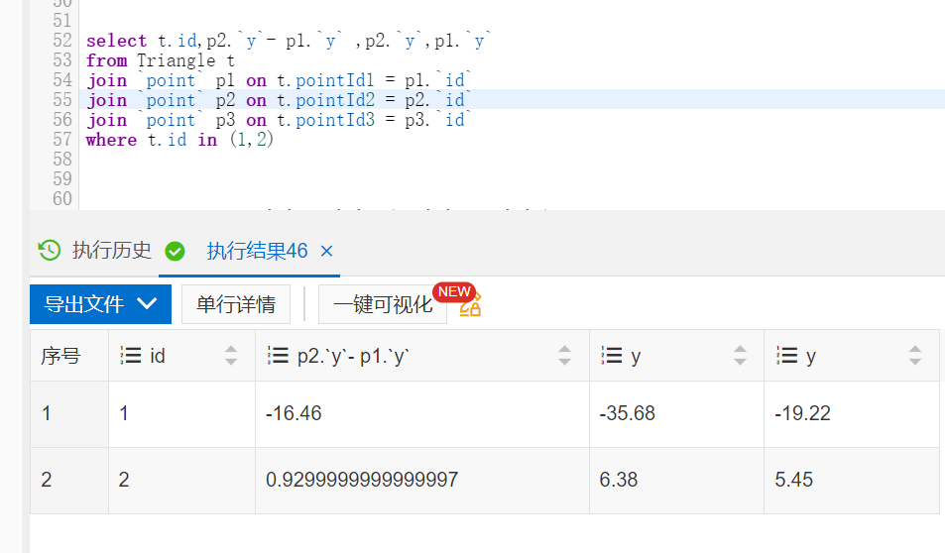Sort the first y column with -35.68
The height and width of the screenshot is (553, 945).
(x=740, y=356)
